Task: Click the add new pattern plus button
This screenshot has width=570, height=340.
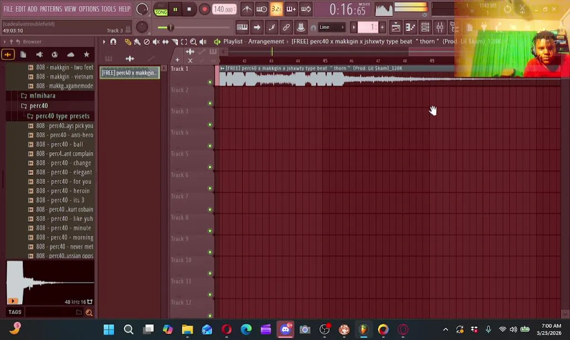Action: pos(382,27)
